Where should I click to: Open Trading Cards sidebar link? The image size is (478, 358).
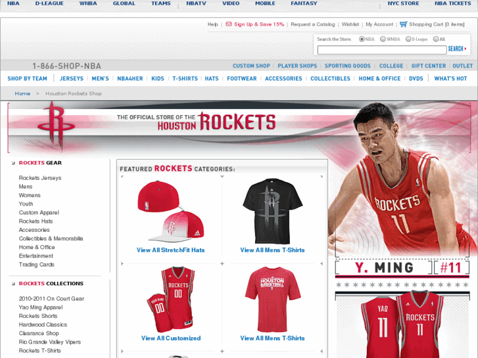pyautogui.click(x=36, y=265)
